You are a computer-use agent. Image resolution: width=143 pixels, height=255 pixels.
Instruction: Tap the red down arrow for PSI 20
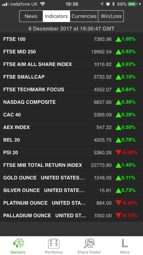pyautogui.click(x=119, y=152)
